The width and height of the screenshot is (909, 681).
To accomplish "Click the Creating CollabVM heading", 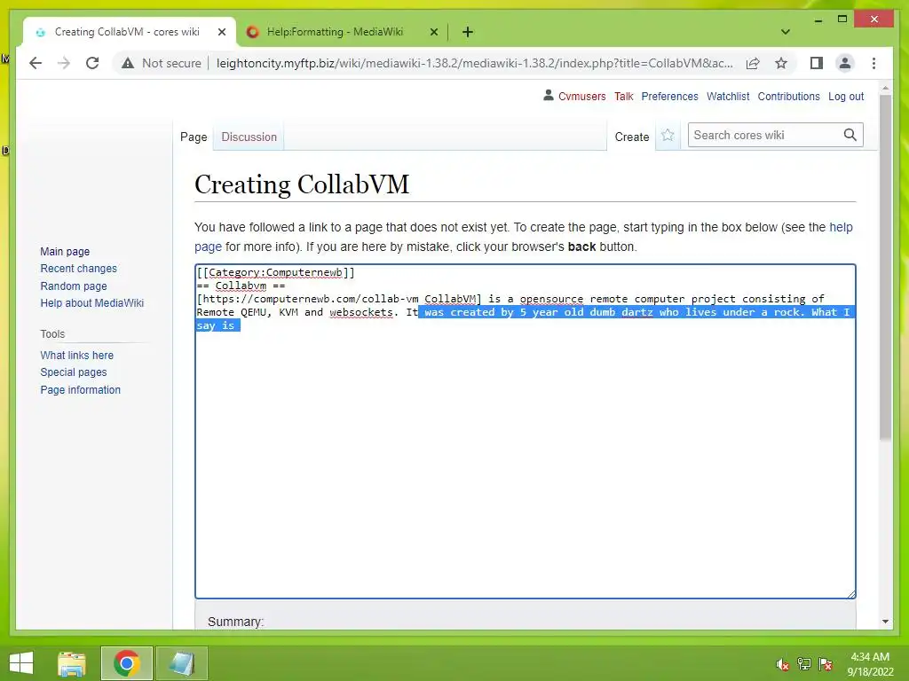I will tap(302, 184).
